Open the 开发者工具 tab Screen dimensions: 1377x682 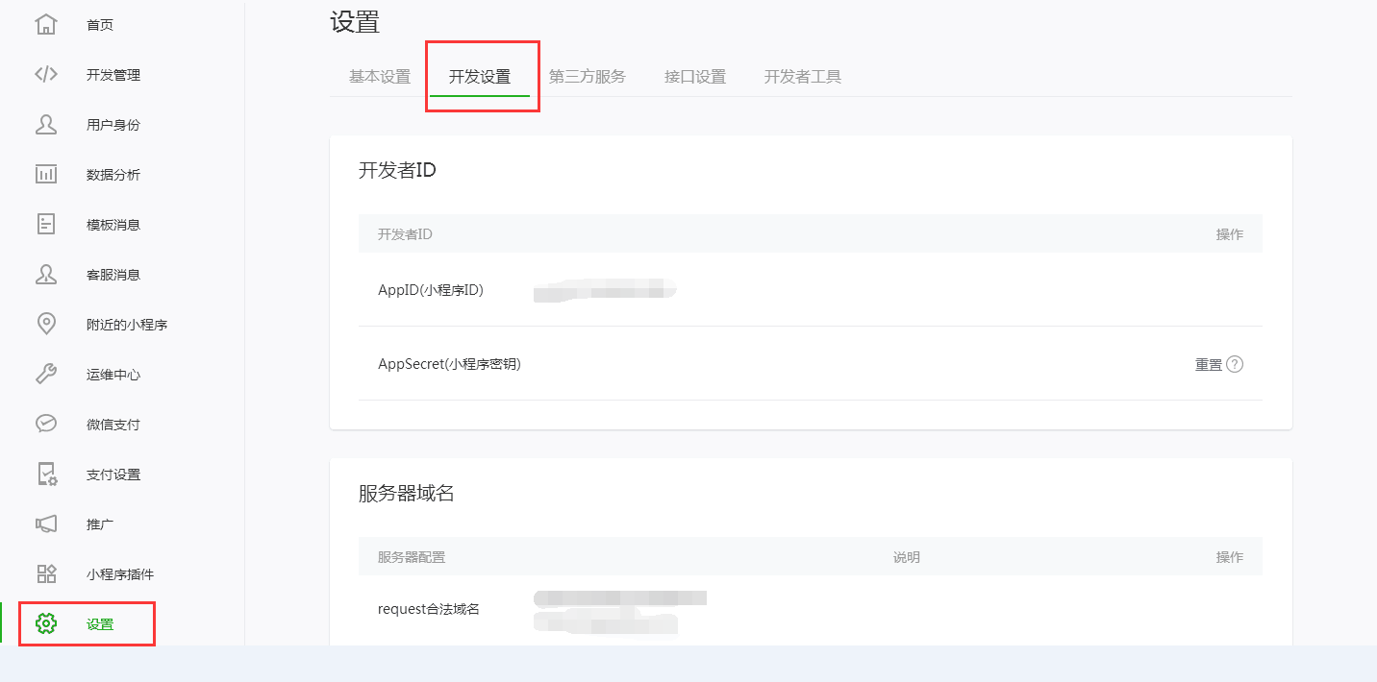[x=803, y=77]
